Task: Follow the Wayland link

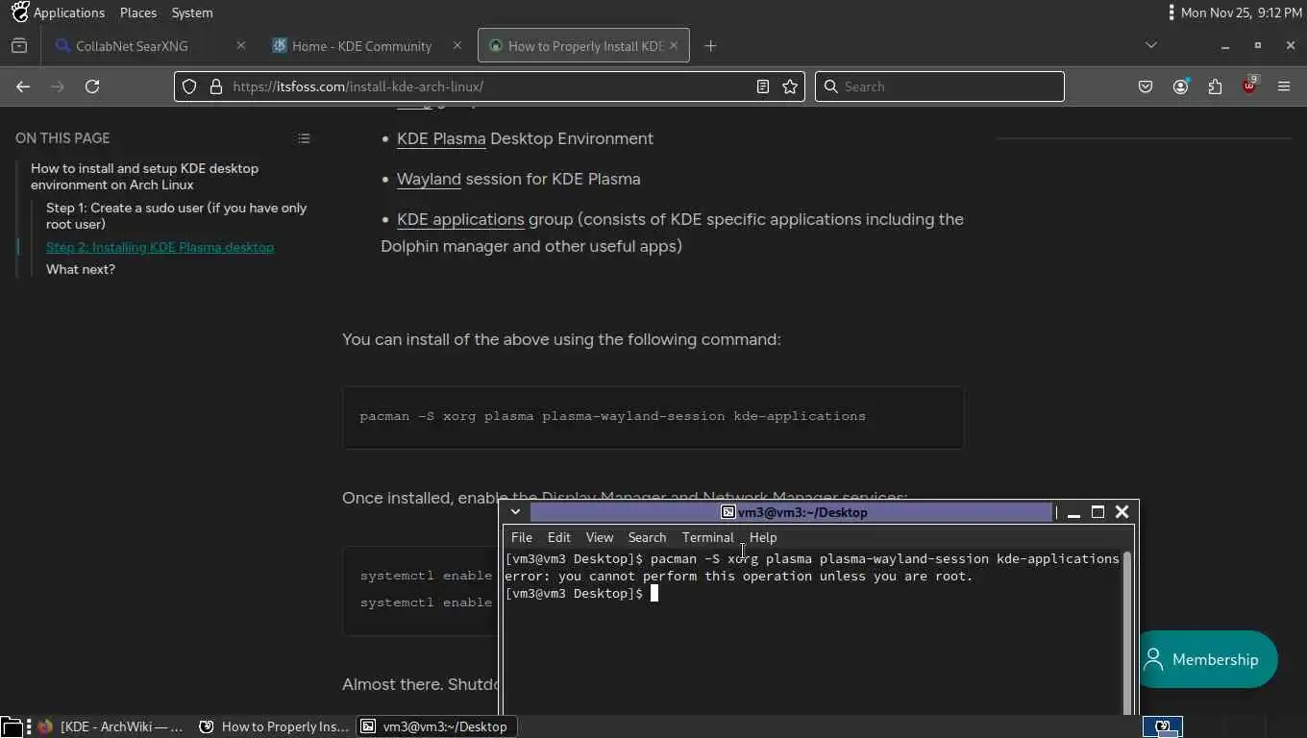Action: pyautogui.click(x=429, y=179)
